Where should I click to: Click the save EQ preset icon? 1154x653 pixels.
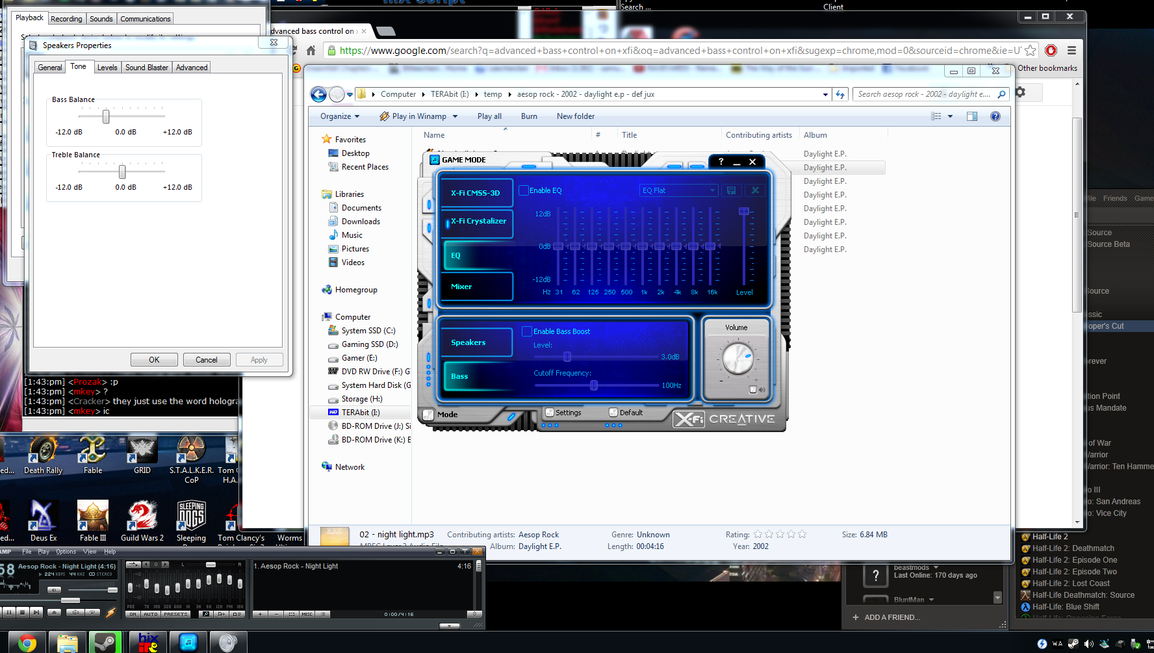(731, 190)
